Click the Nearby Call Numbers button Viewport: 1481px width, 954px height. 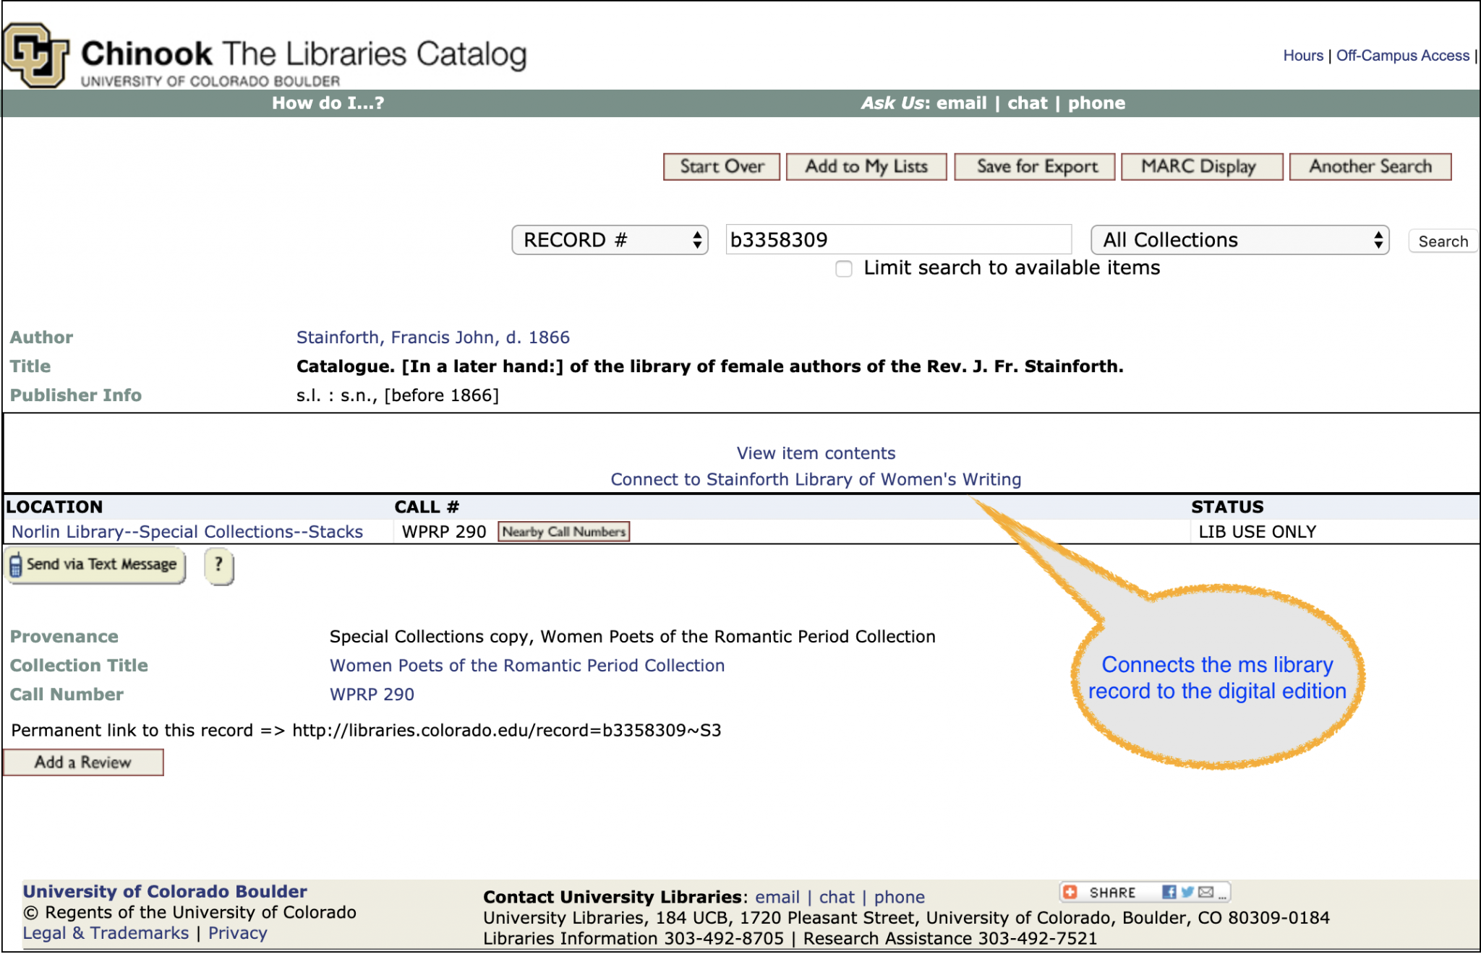click(x=563, y=532)
